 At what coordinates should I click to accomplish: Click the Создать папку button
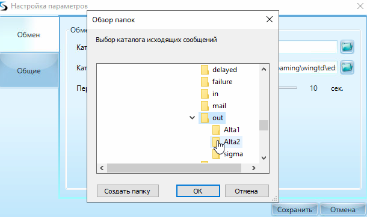point(128,191)
